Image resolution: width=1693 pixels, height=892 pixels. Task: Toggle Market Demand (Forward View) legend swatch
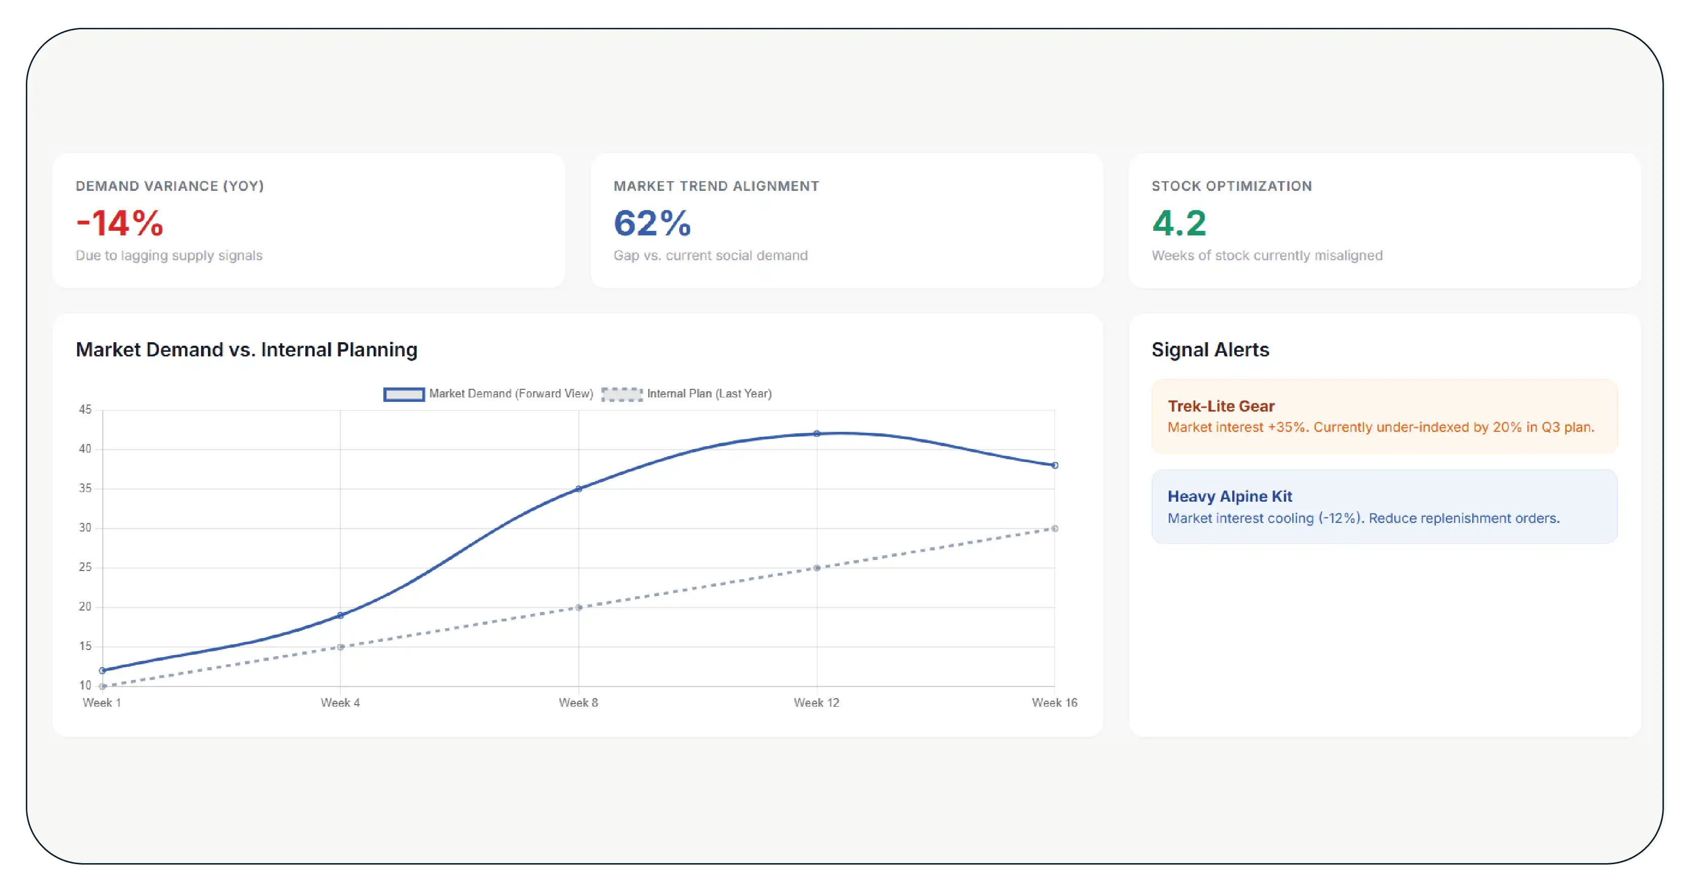pyautogui.click(x=404, y=394)
